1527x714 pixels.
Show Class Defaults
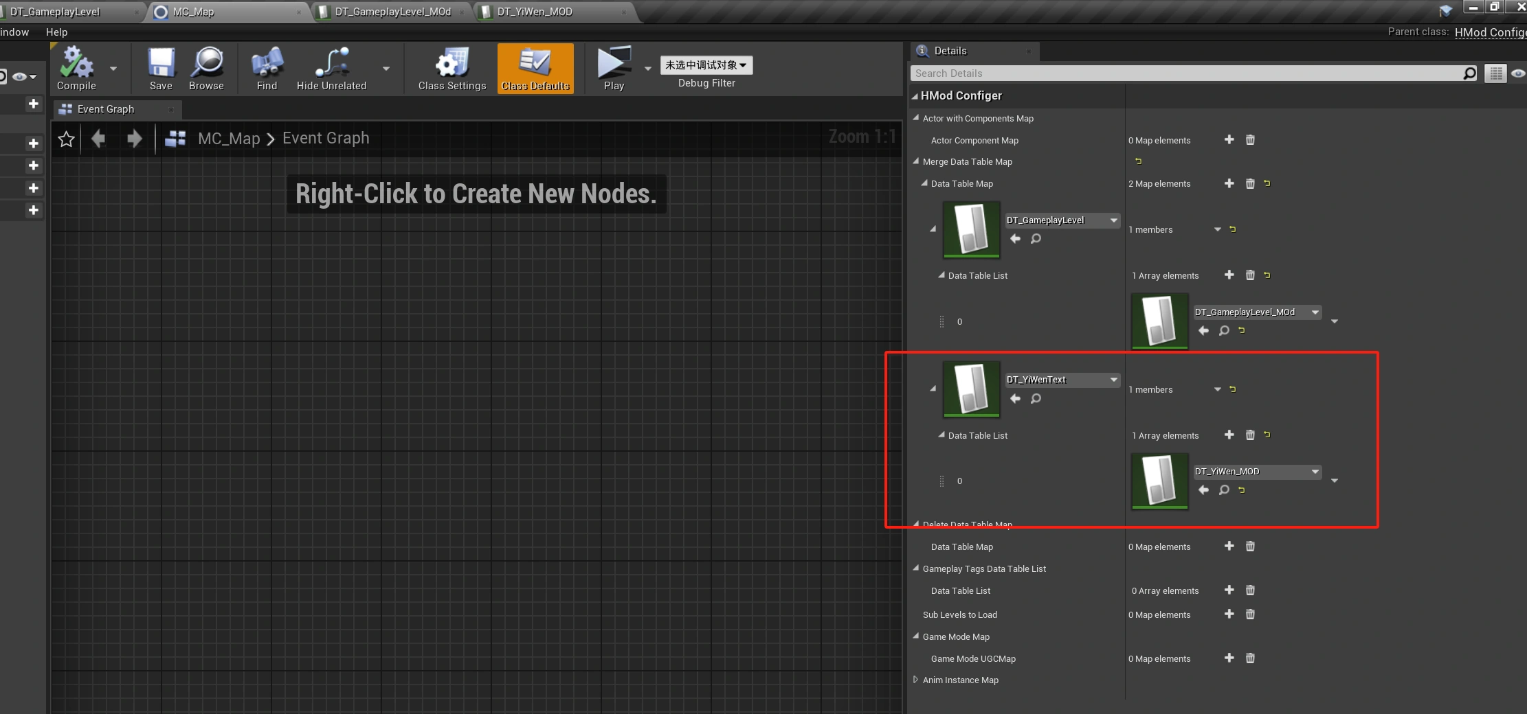(535, 69)
